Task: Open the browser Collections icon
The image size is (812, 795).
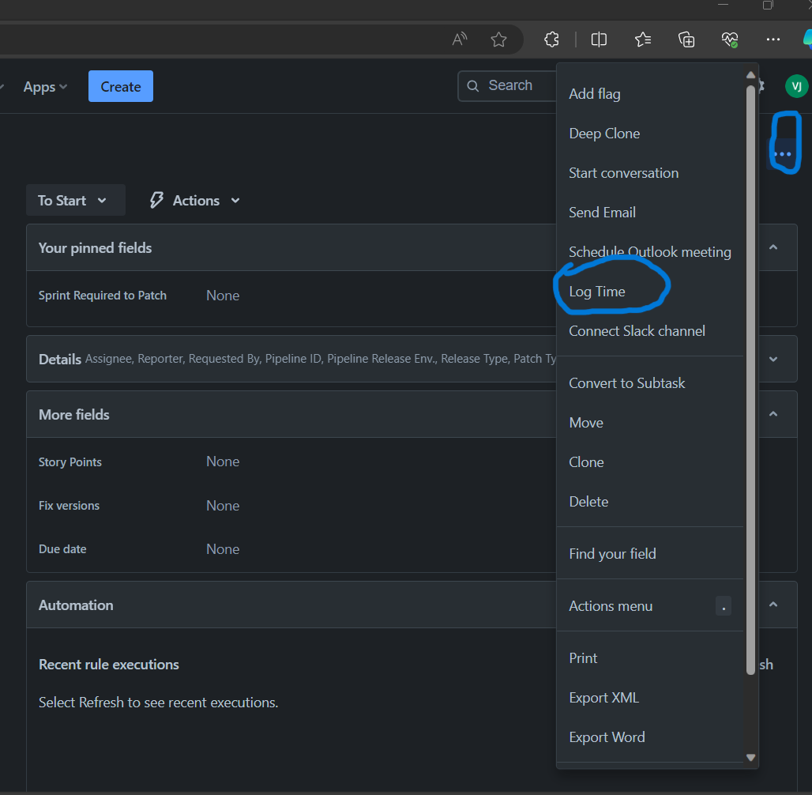Action: point(686,40)
